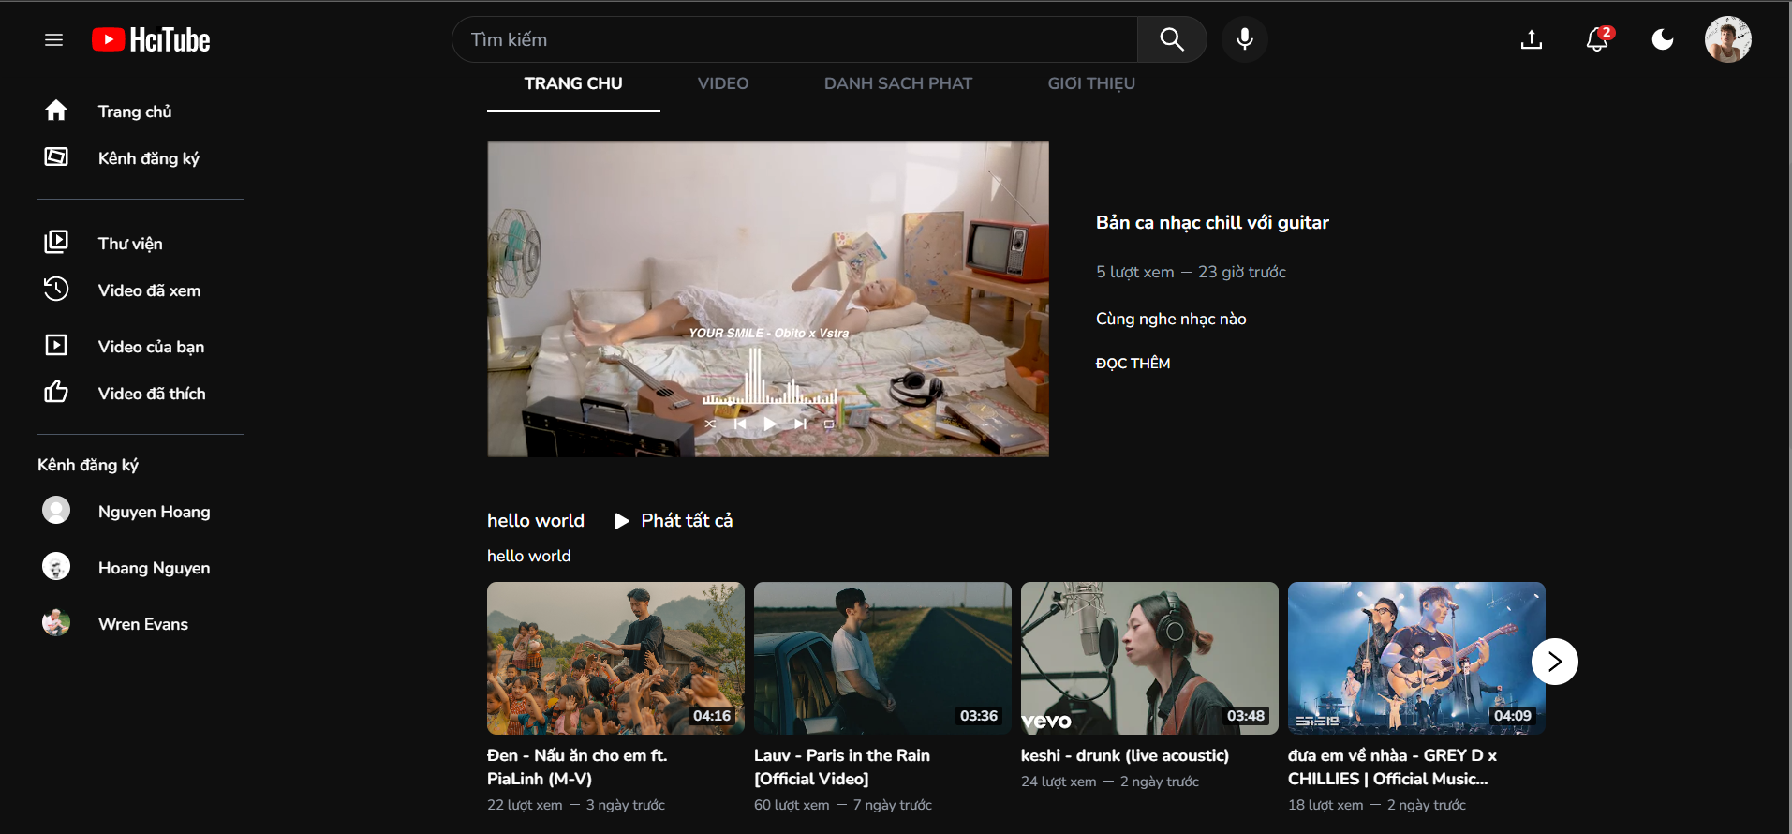Click the search magnifier button

(x=1172, y=39)
